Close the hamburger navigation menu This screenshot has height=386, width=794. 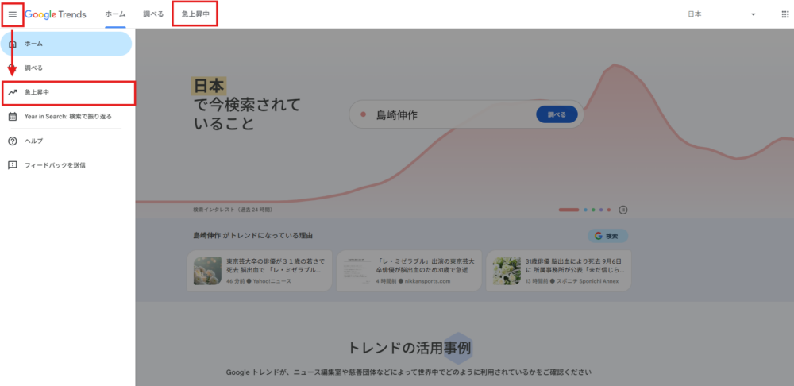pos(12,14)
